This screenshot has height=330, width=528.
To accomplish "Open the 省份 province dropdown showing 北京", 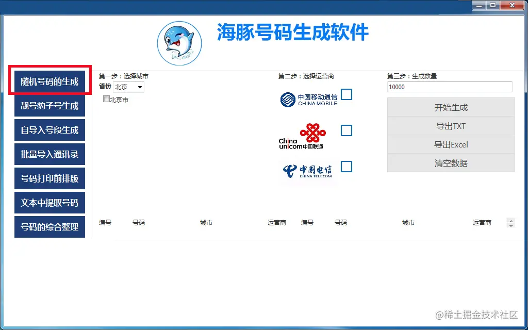I will click(x=128, y=87).
